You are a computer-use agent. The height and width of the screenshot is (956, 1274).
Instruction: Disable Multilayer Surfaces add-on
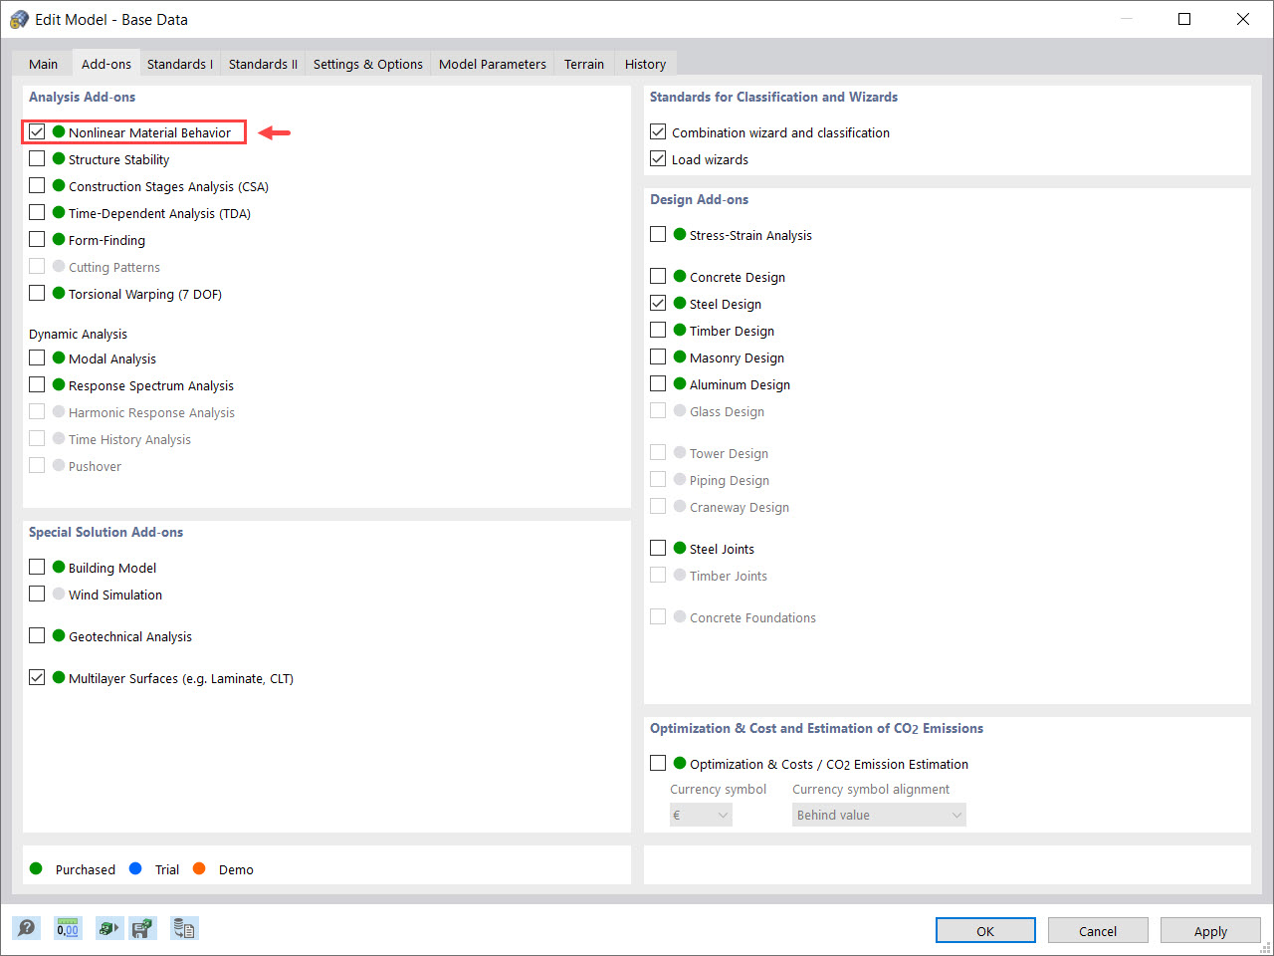[x=37, y=677]
